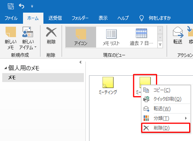
Task: Select the first ミーティング note icon
Action: (x=108, y=82)
